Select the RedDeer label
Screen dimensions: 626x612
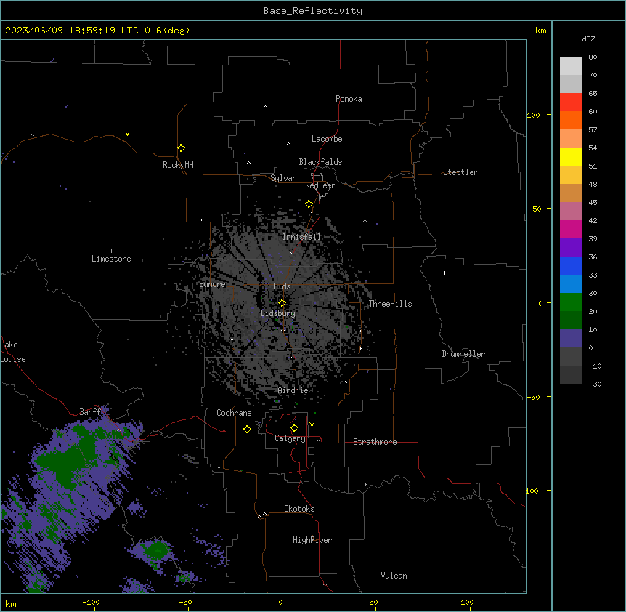tap(320, 185)
